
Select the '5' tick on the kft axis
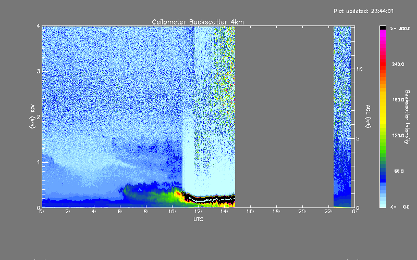point(358,138)
